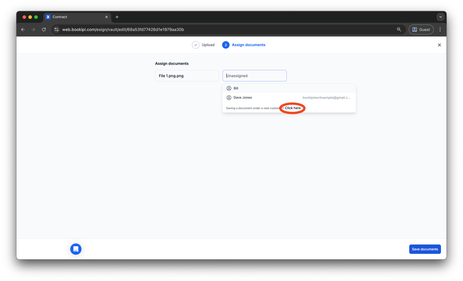This screenshot has width=463, height=281.
Task: Choose Dave Jones from the customer list
Action: click(289, 98)
